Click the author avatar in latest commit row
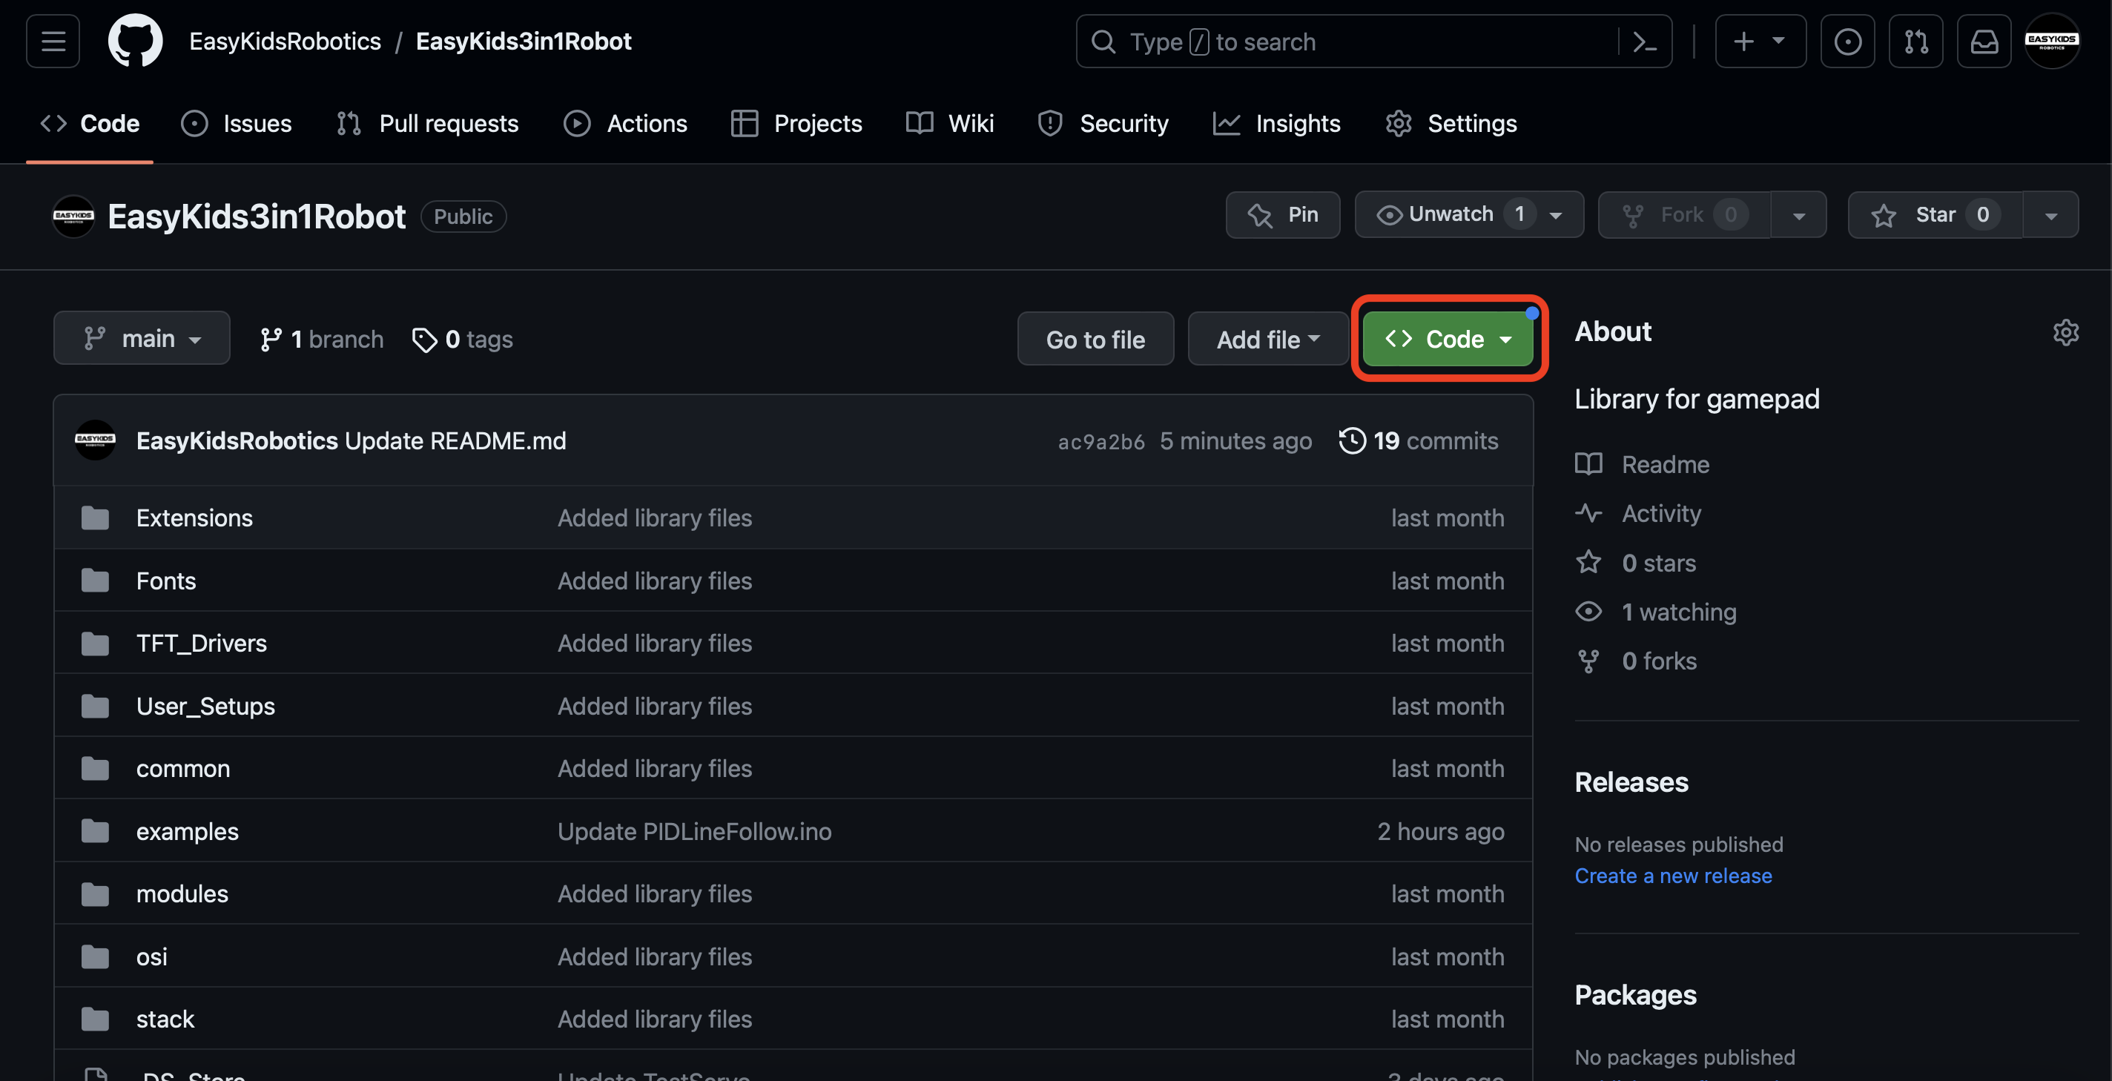Screen dimensions: 2112x1081 tap(94, 440)
